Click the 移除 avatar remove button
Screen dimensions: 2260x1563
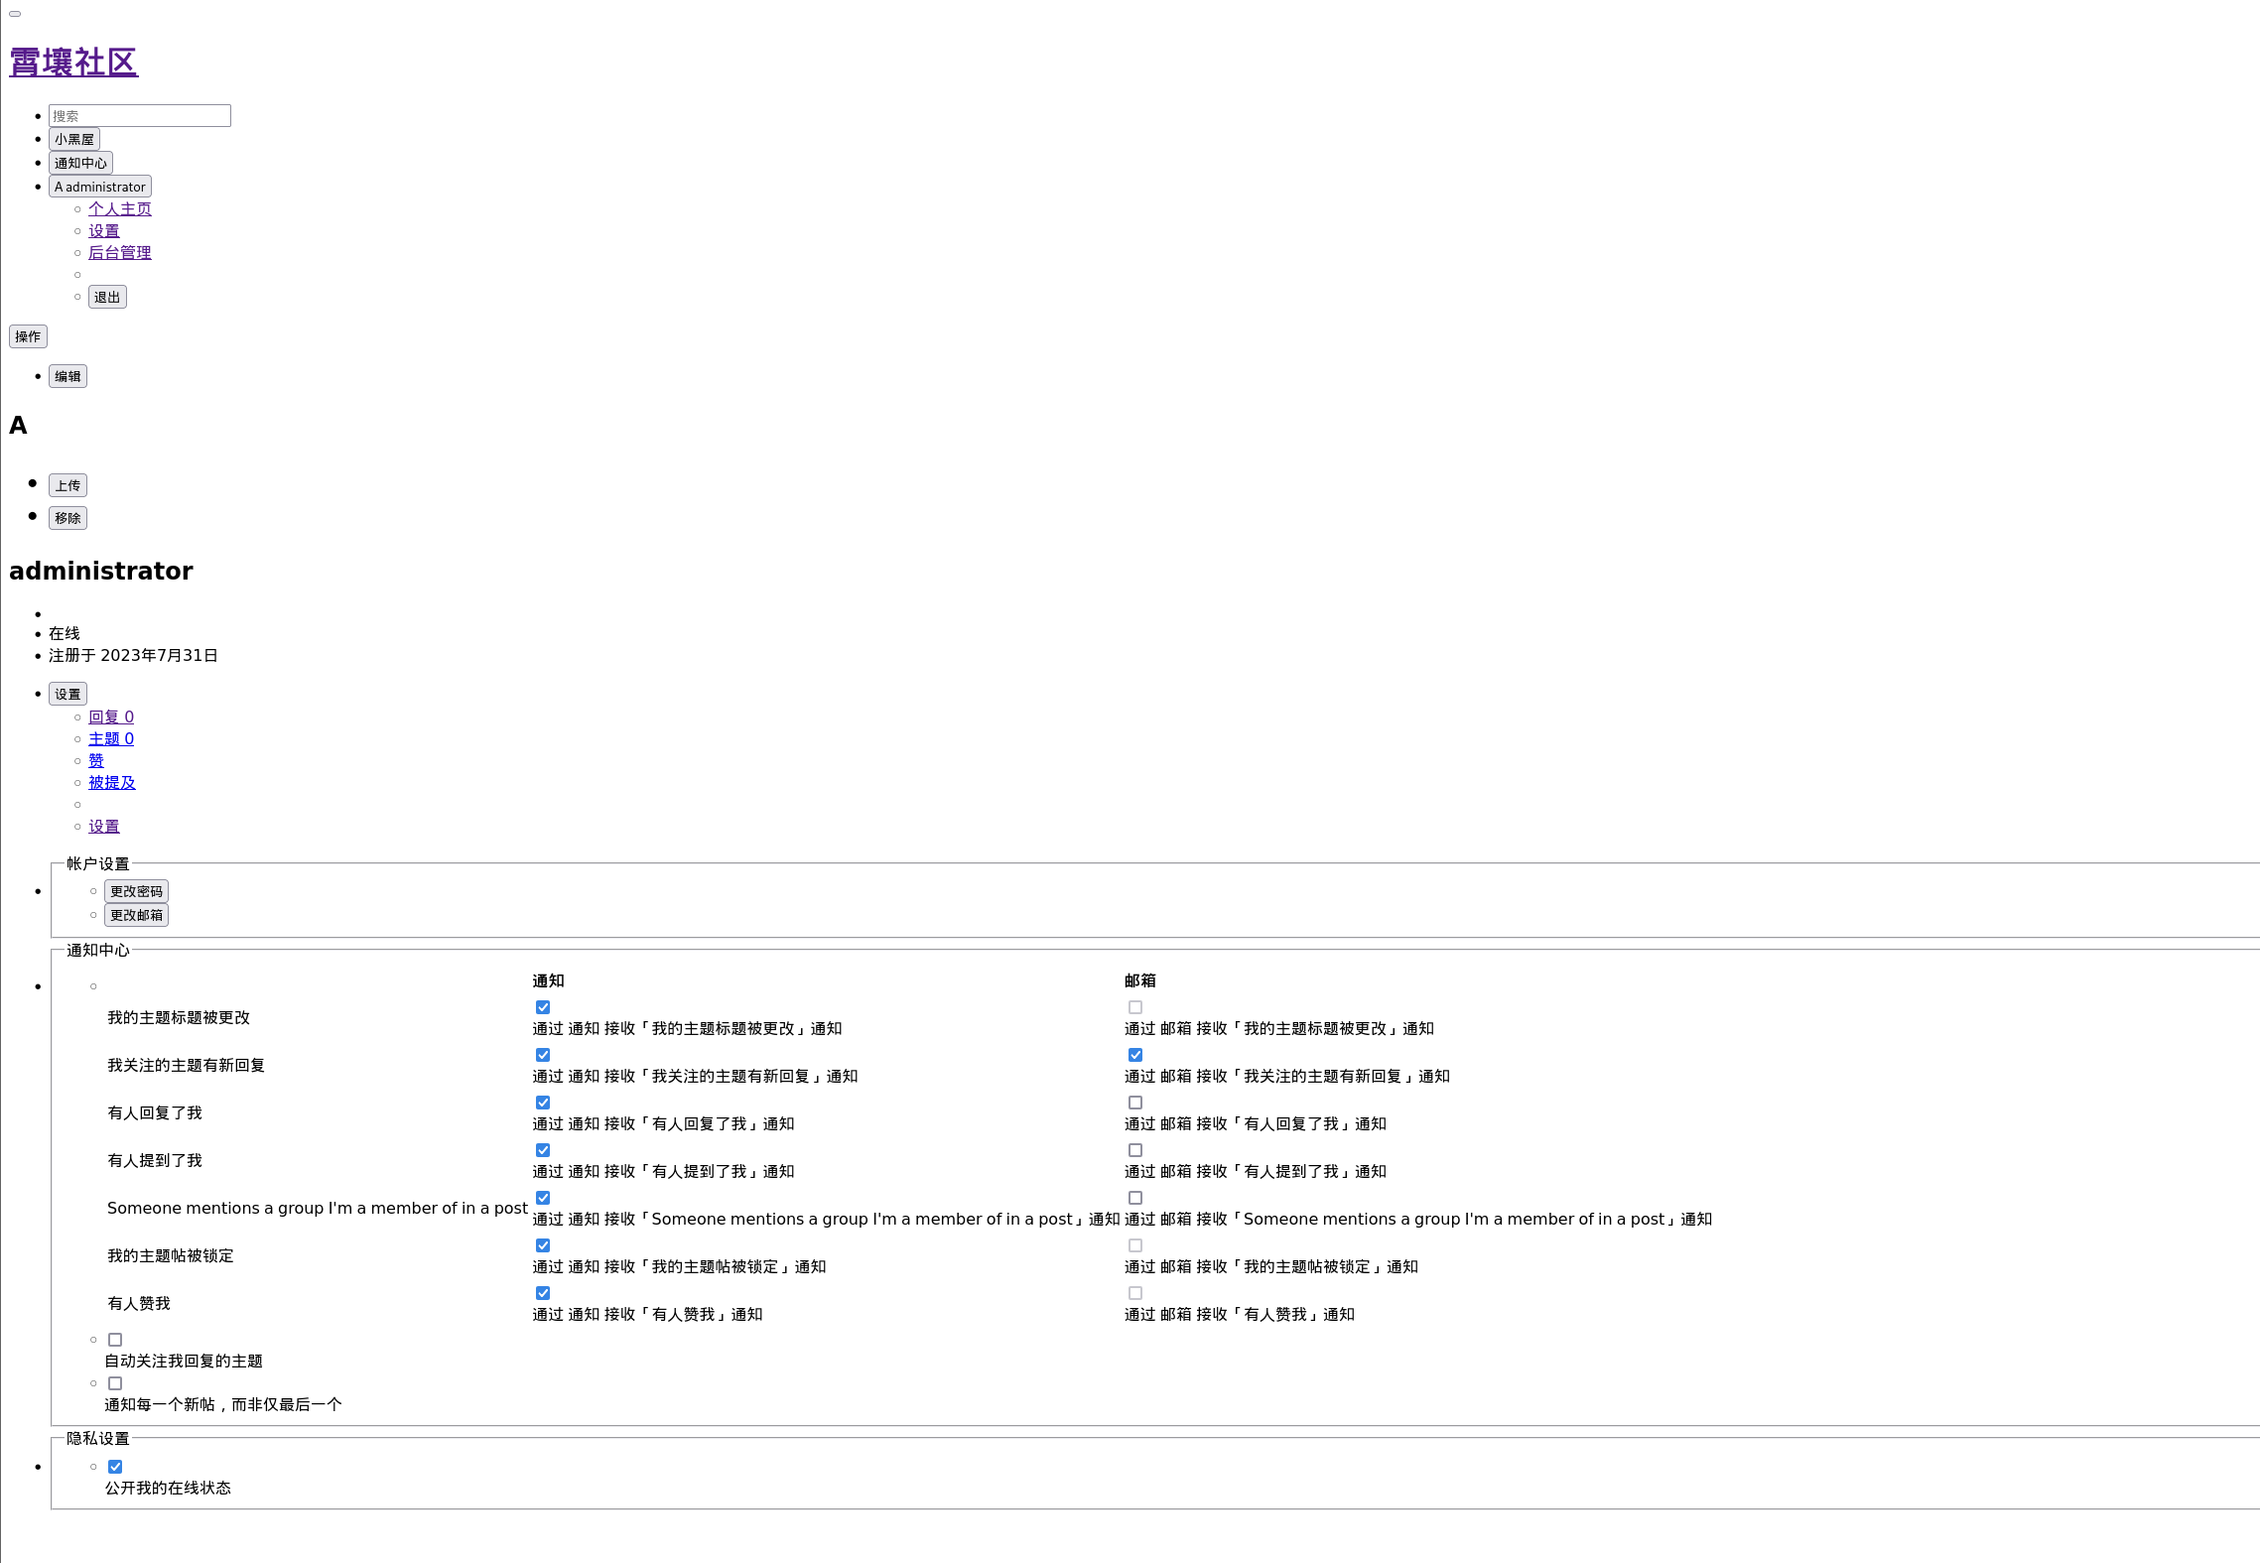point(67,519)
